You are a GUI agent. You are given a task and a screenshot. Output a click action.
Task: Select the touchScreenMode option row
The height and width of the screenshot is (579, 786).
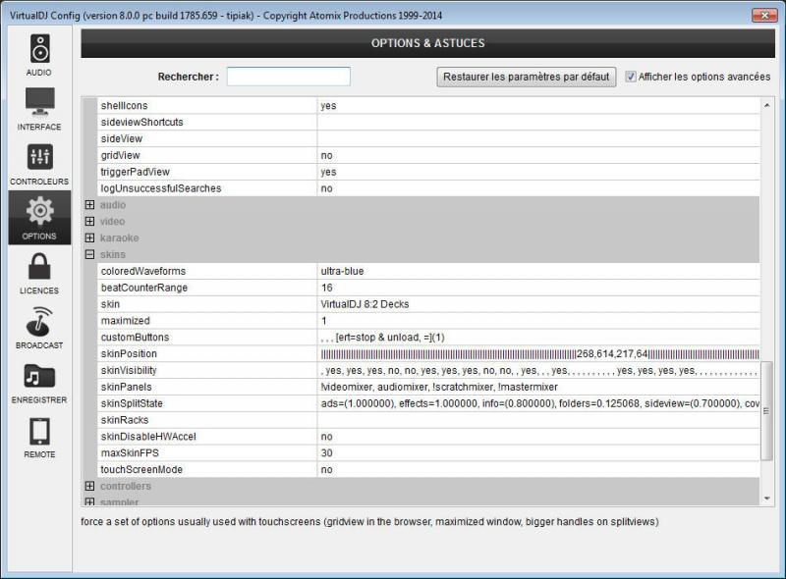[428, 469]
